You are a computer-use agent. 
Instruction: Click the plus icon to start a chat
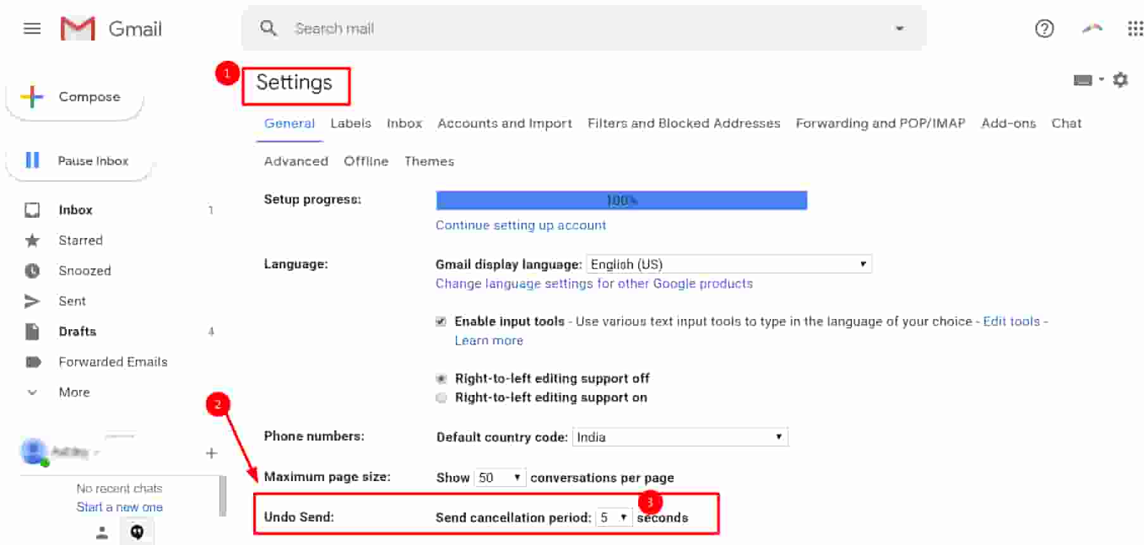click(x=211, y=453)
